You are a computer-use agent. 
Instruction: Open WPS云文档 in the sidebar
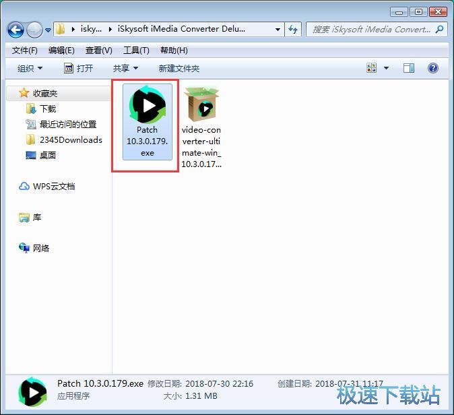click(54, 186)
